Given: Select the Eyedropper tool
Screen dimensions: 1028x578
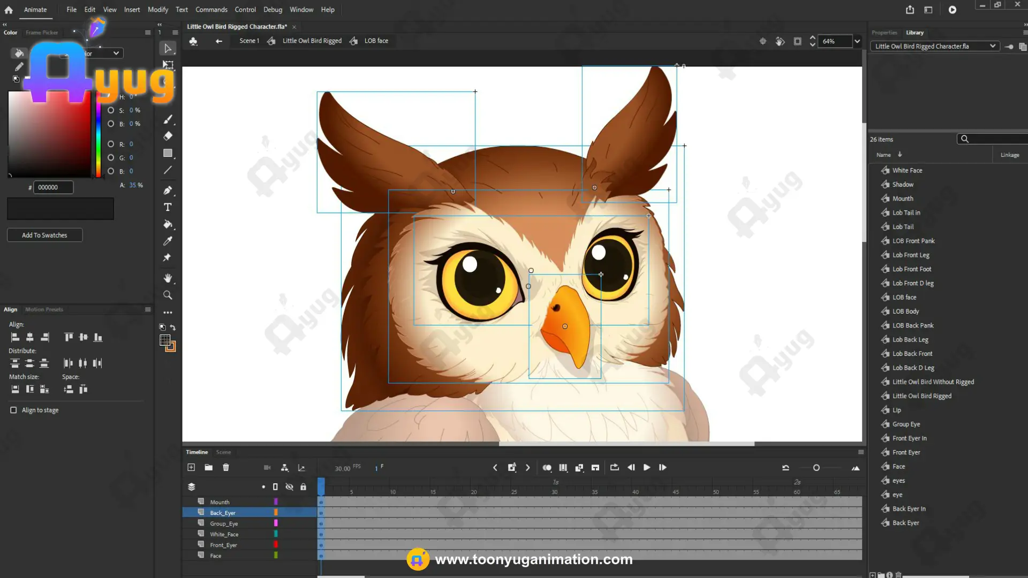Looking at the screenshot, I should pos(168,241).
